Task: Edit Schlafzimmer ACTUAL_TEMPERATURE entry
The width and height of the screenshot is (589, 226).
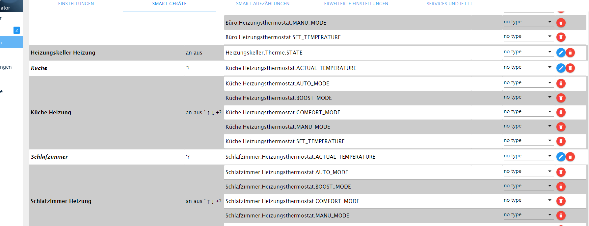Action: (x=561, y=157)
